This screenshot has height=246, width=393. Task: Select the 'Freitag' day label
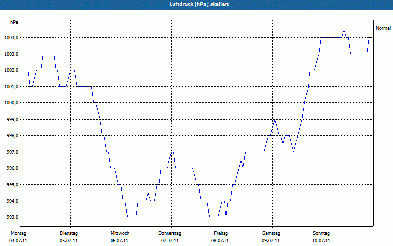pos(221,233)
